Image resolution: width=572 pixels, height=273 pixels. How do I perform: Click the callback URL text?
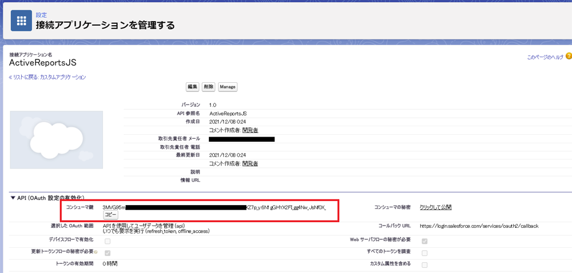tap(479, 226)
